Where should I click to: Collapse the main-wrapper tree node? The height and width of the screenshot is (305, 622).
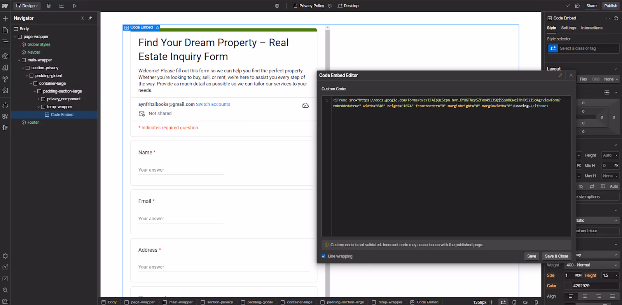[19, 60]
